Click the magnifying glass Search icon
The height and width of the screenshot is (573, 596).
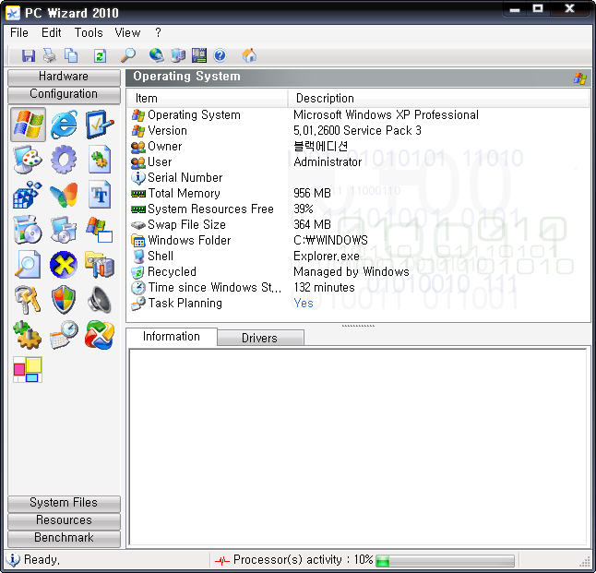(x=128, y=56)
